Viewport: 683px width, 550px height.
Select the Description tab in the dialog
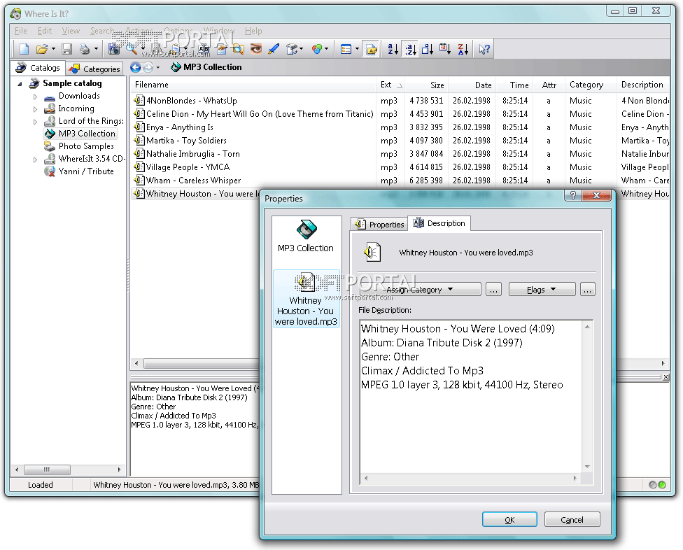pyautogui.click(x=439, y=223)
